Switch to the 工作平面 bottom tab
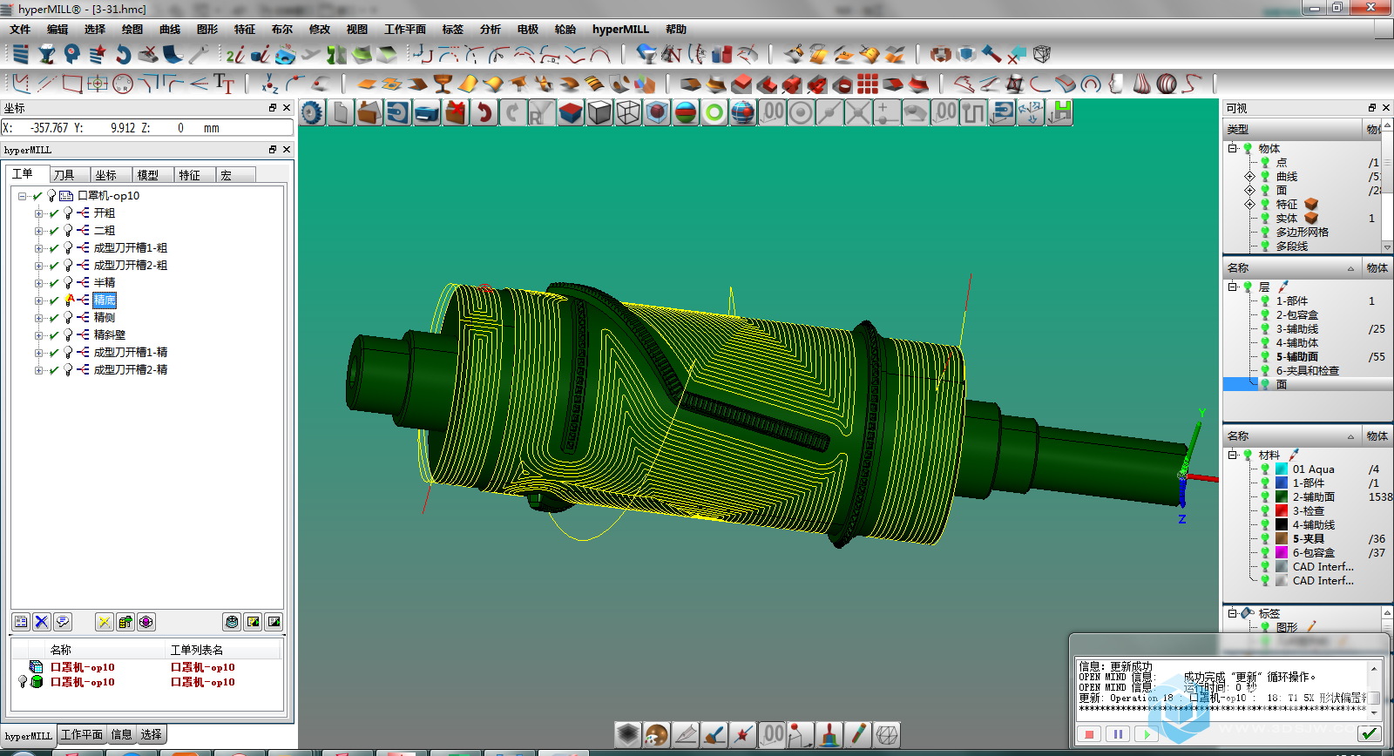1394x756 pixels. click(x=82, y=735)
